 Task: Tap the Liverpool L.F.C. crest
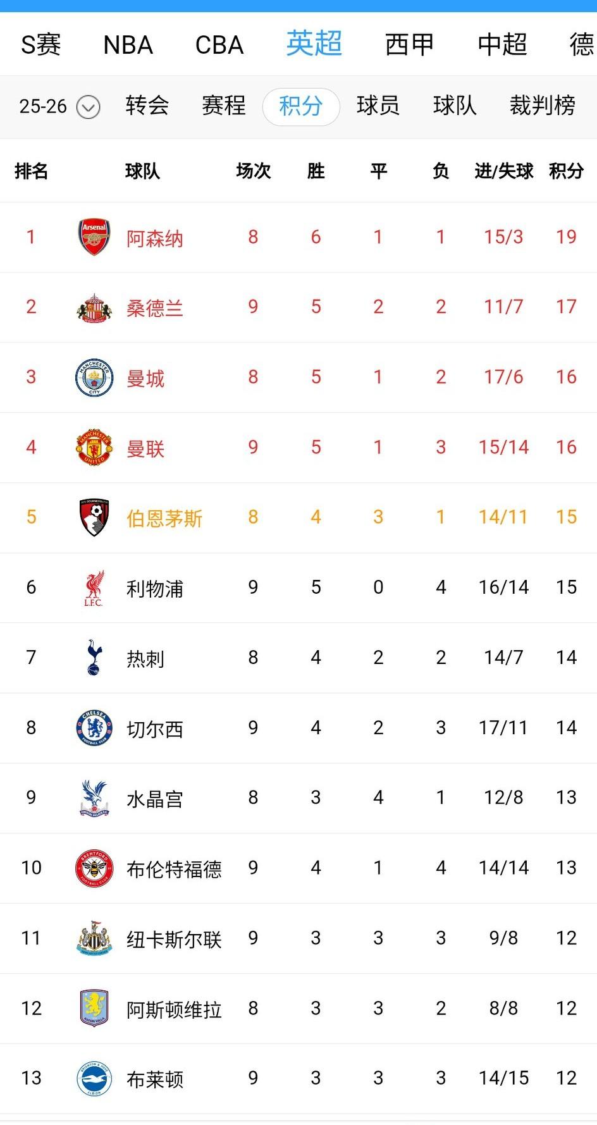coord(94,588)
